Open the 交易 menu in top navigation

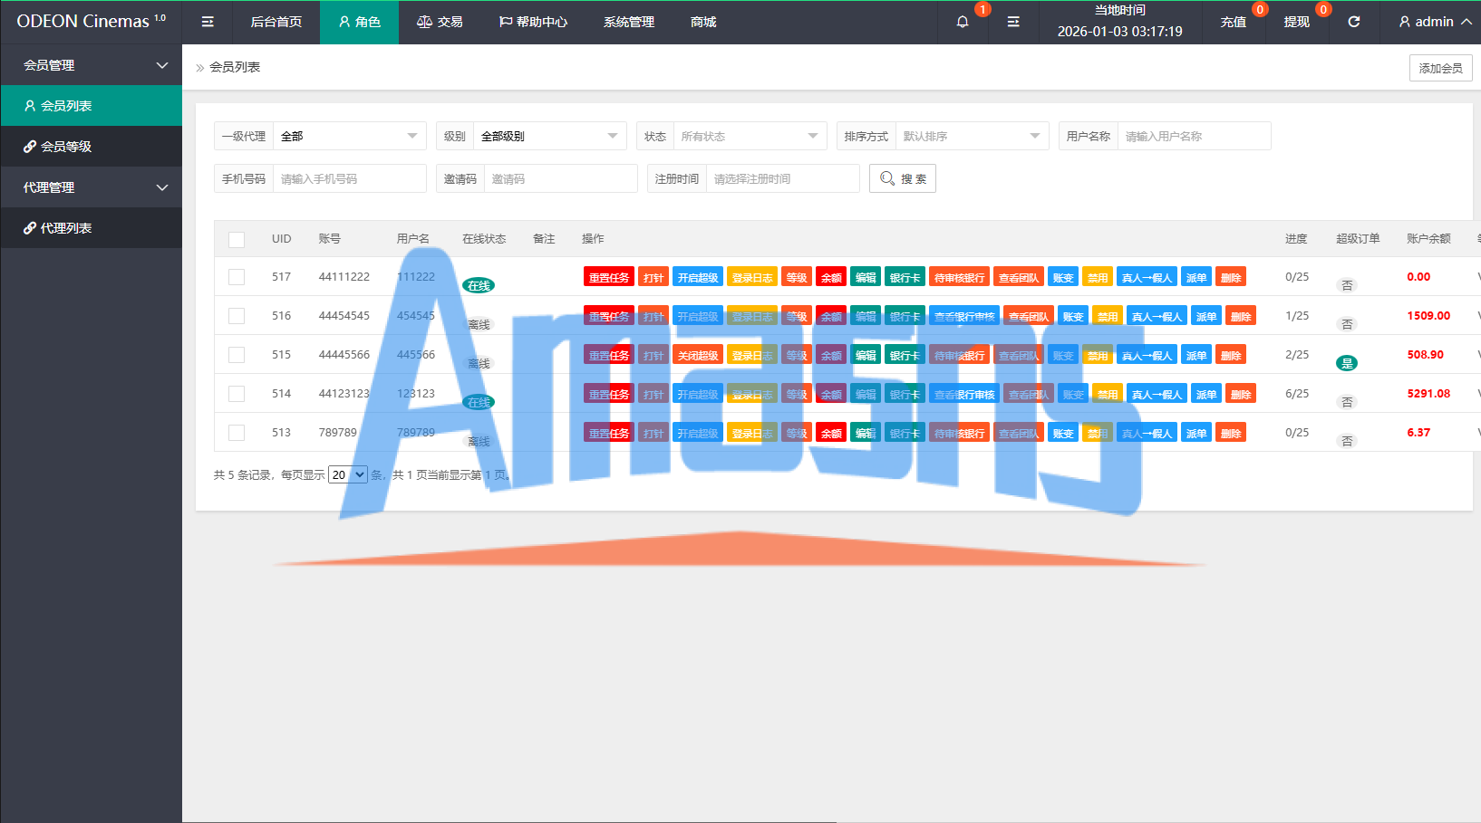tap(440, 22)
